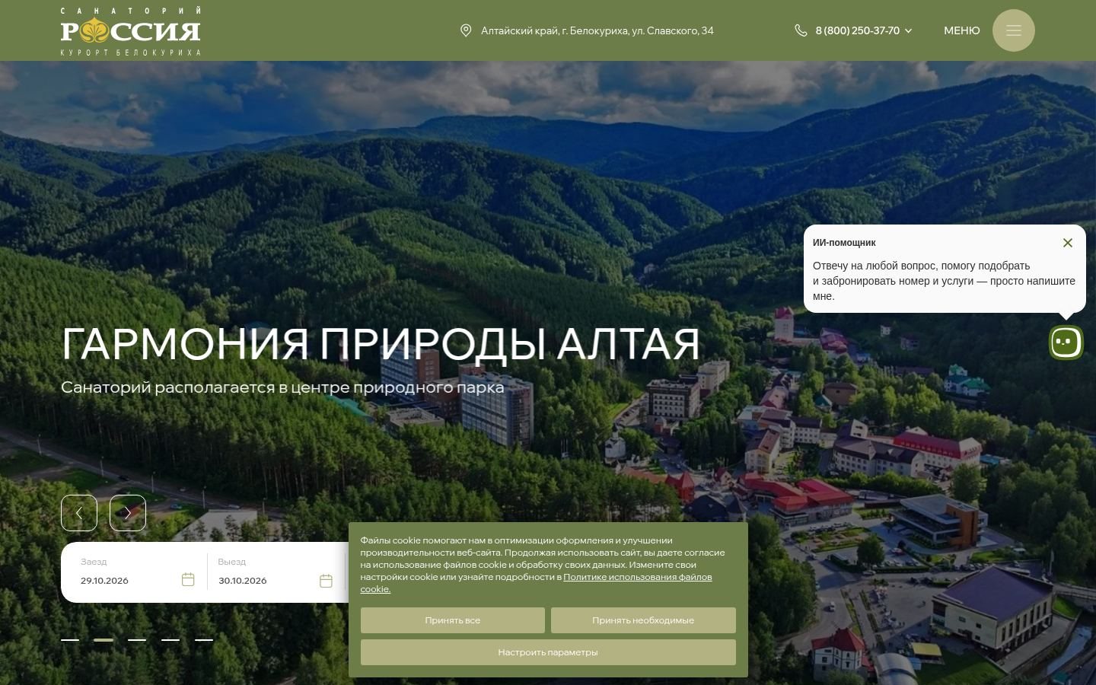Open the hamburger menu button
Image resolution: width=1096 pixels, height=685 pixels.
(1013, 30)
